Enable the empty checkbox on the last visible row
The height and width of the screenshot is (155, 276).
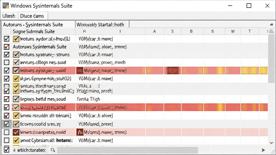coord(6,140)
